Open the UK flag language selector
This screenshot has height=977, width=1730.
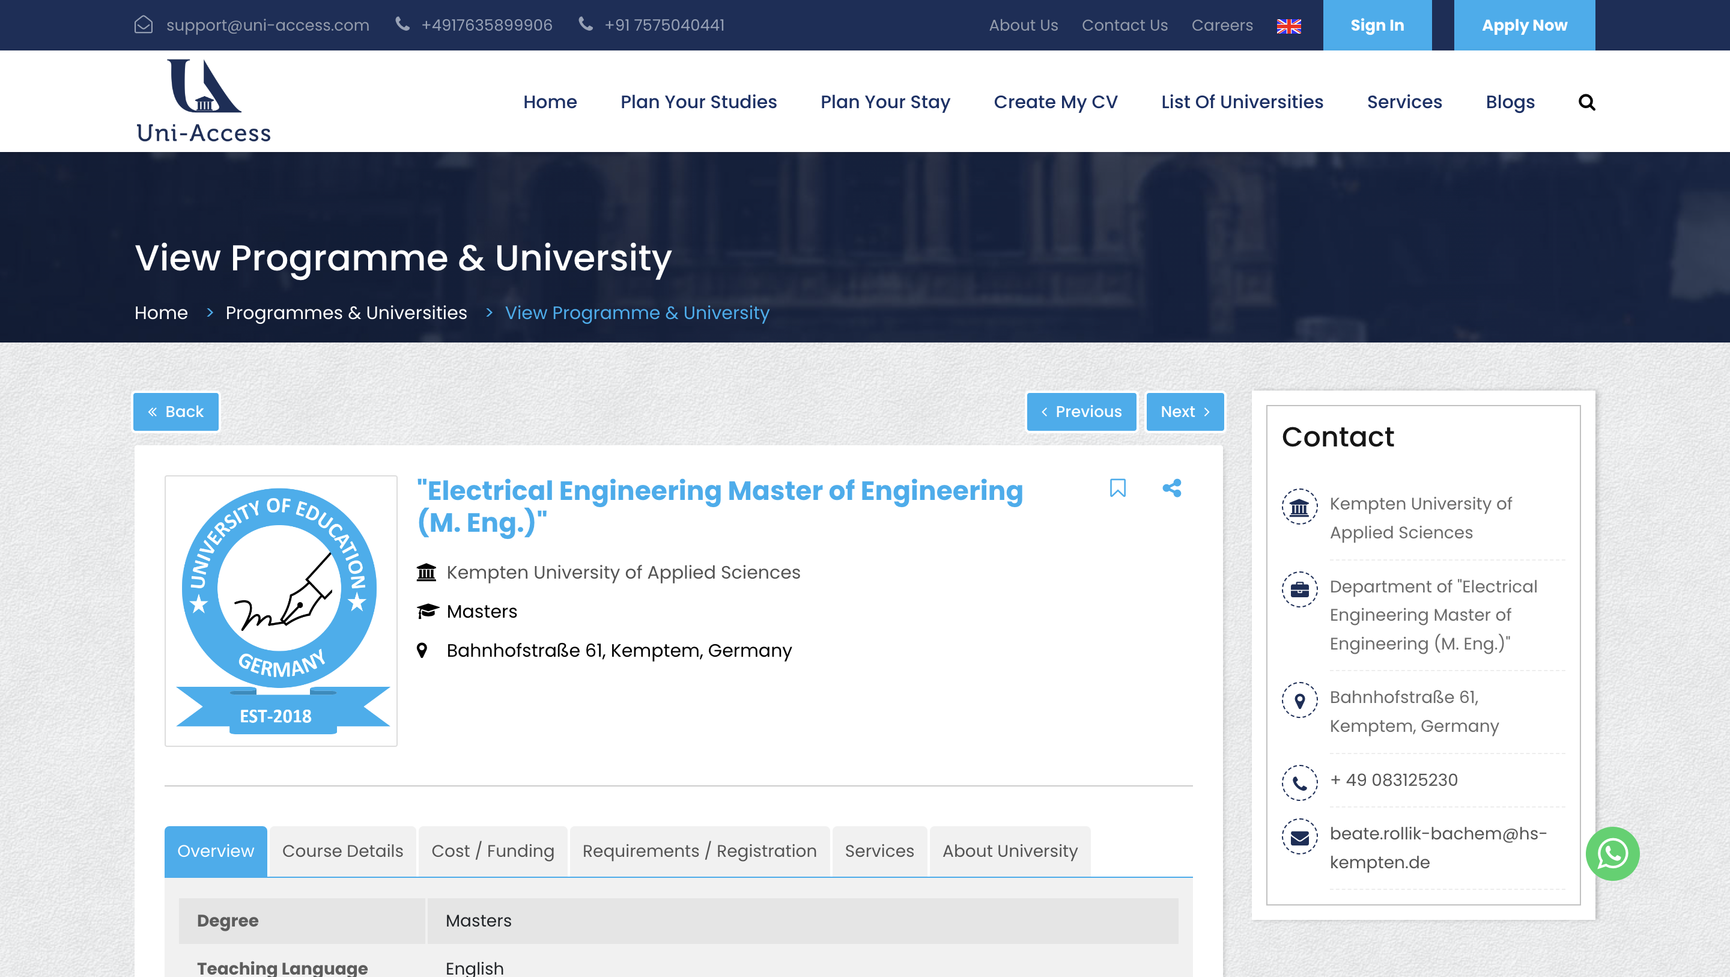pos(1288,25)
